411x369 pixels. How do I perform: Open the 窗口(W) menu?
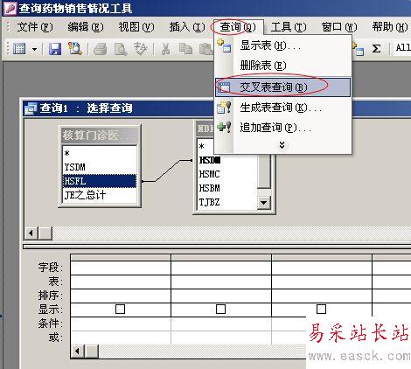(x=339, y=27)
